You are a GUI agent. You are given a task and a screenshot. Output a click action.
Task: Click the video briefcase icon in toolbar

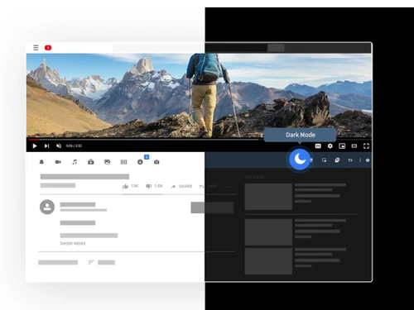point(91,162)
